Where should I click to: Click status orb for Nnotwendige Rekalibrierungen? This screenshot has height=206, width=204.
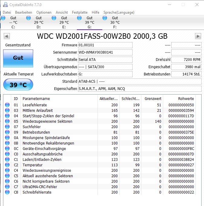[7, 143]
